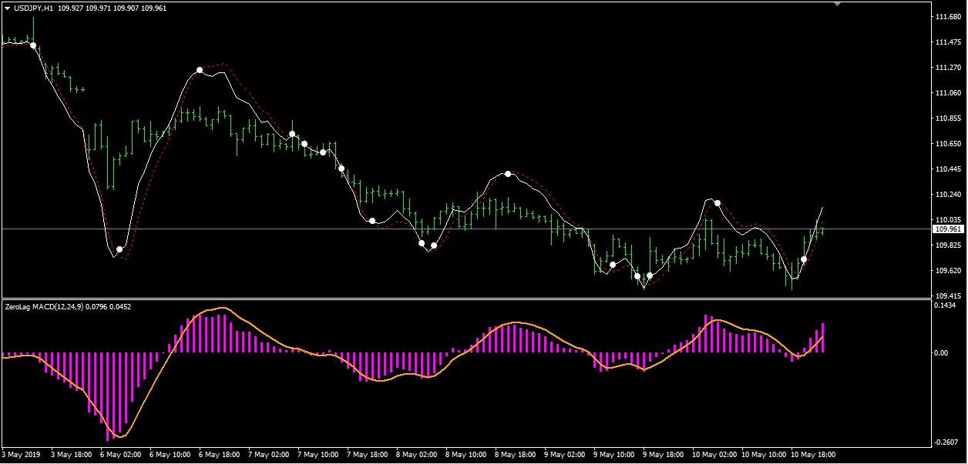Click the white dot at the 8 May 18:00 peak
968x464 pixels.
(x=508, y=174)
